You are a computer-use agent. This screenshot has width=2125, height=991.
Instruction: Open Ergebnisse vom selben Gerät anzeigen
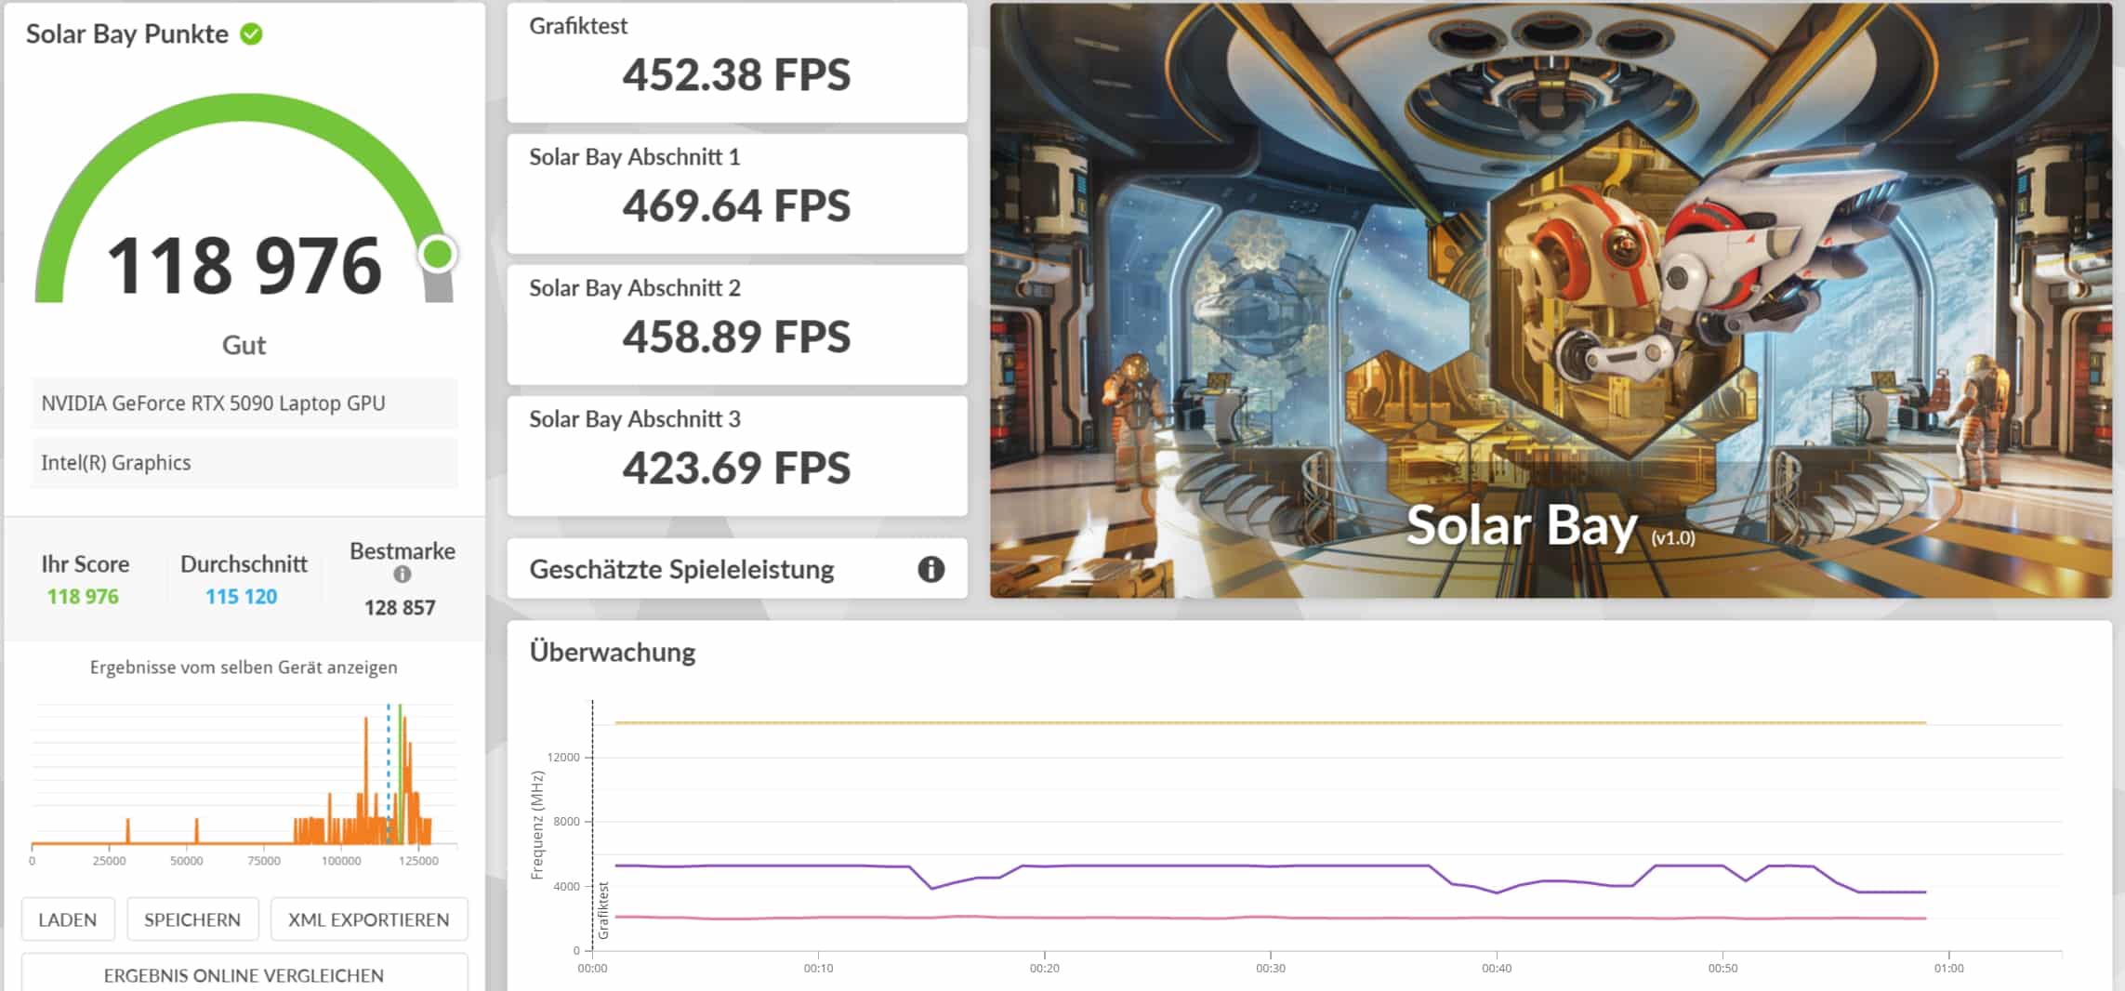click(x=244, y=667)
